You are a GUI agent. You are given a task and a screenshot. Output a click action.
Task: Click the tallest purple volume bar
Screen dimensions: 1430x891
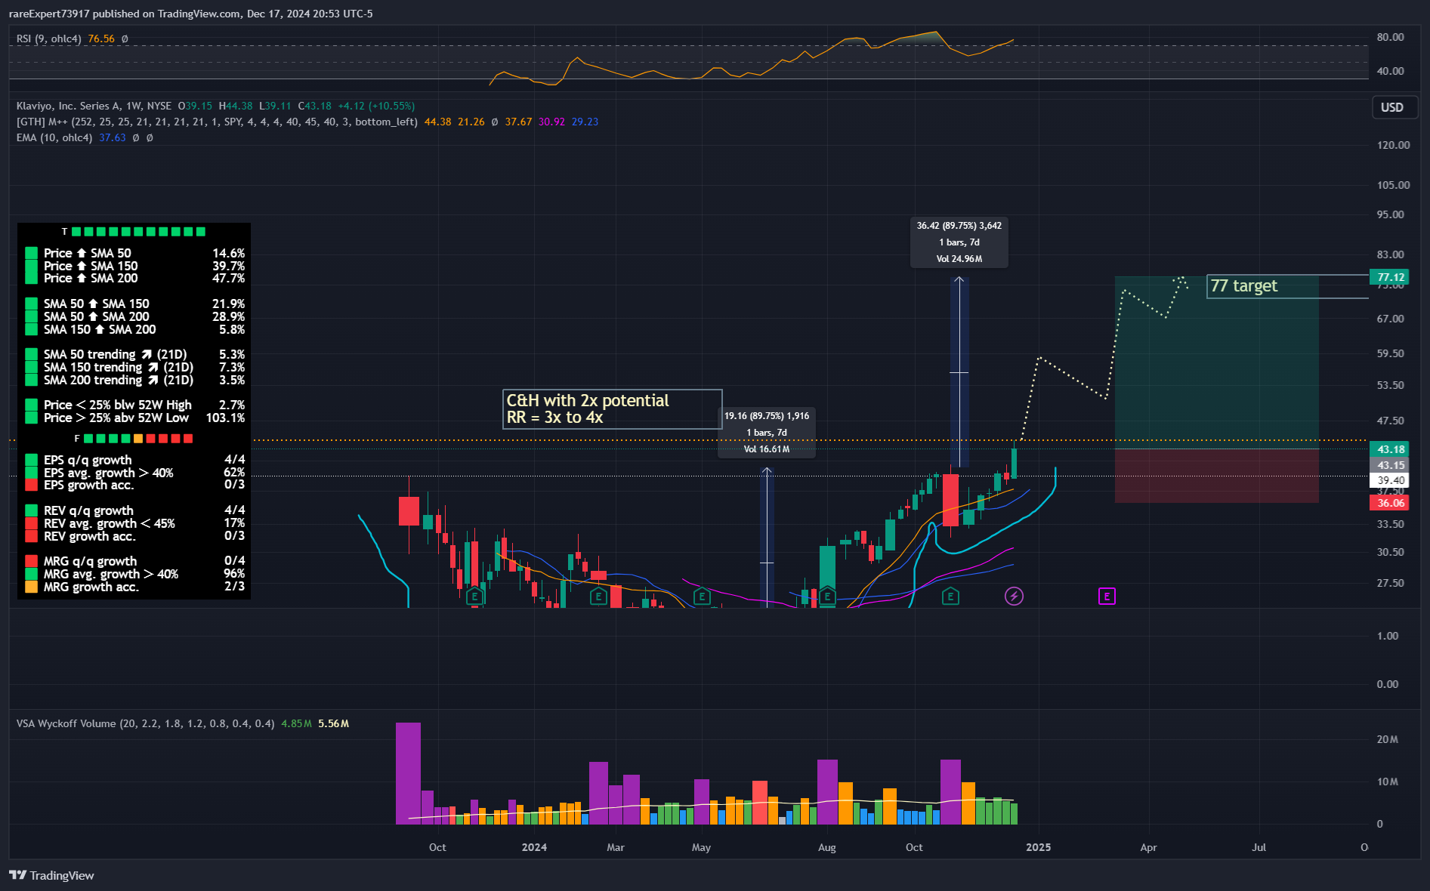(x=408, y=773)
